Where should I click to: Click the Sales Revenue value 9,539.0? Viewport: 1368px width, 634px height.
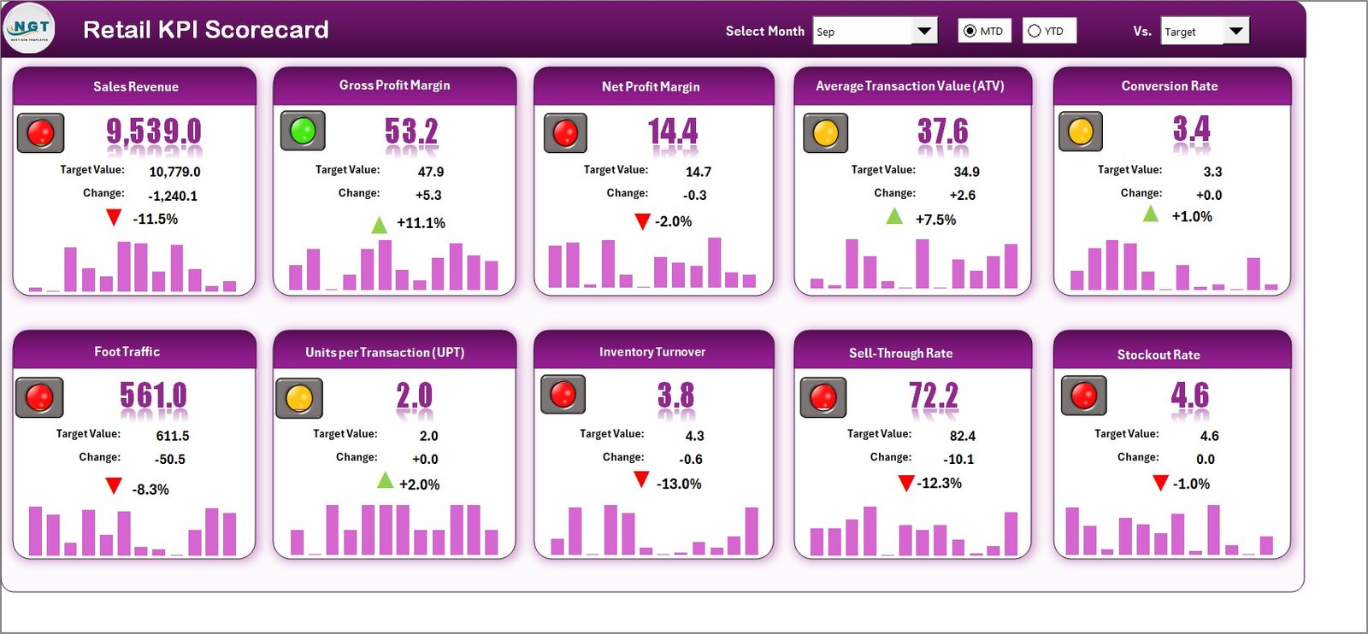154,132
